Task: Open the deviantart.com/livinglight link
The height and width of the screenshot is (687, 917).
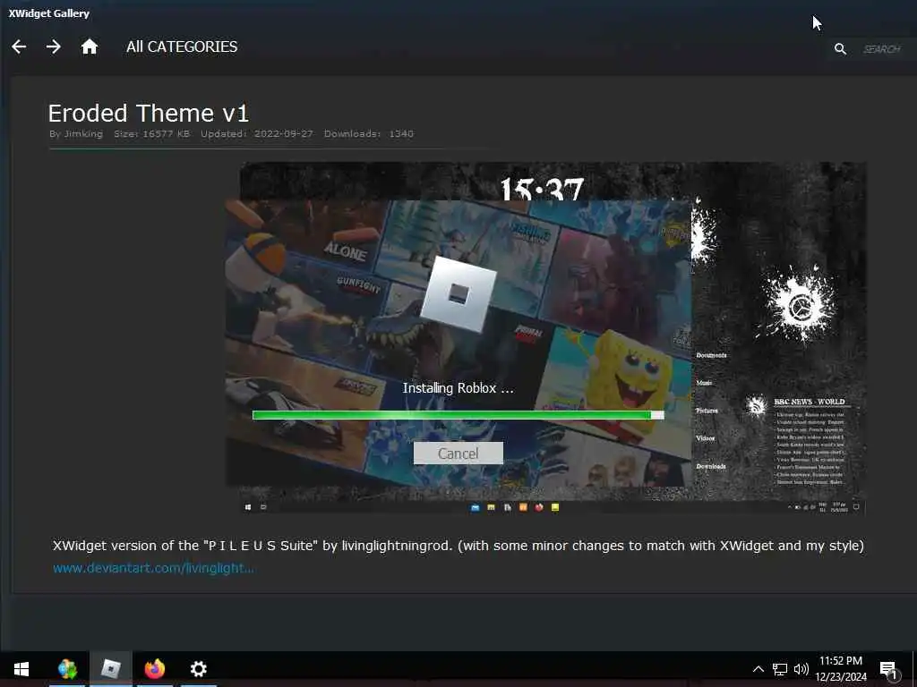Action: tap(153, 568)
